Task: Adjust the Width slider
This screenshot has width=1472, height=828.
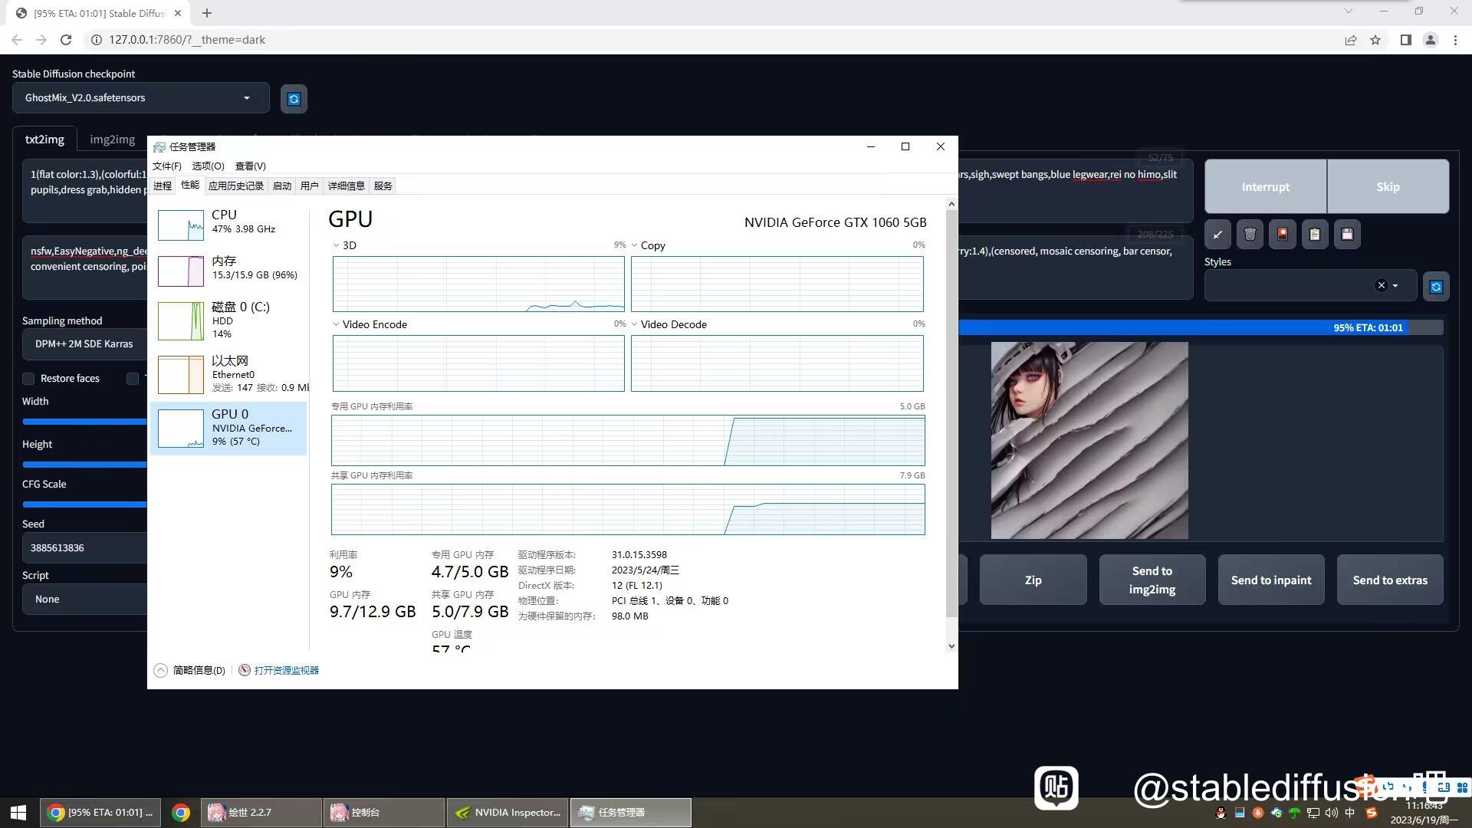Action: 84,422
